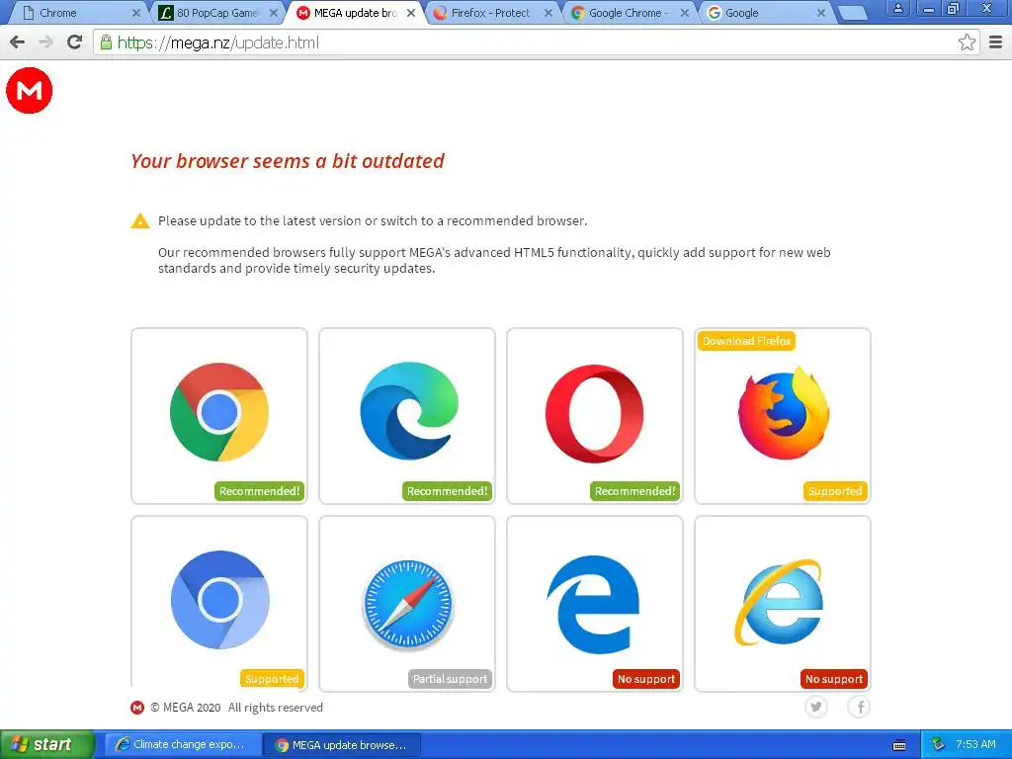Click the new Microsoft Edge icon
The image size is (1012, 759).
click(408, 411)
